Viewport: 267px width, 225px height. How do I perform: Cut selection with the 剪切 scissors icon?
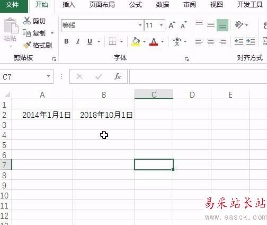click(27, 21)
